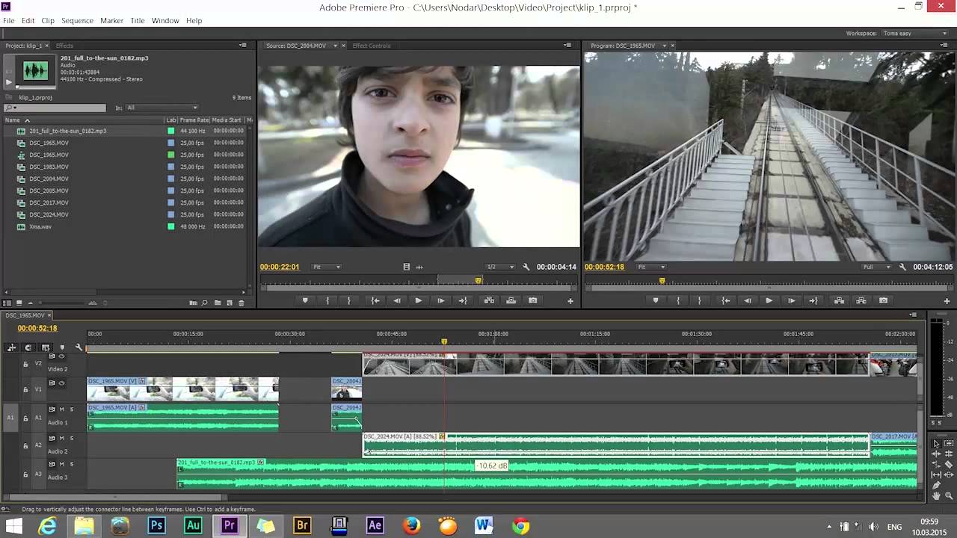Image resolution: width=957 pixels, height=538 pixels.
Task: Click the Overwrite button in Source monitor
Action: point(511,300)
